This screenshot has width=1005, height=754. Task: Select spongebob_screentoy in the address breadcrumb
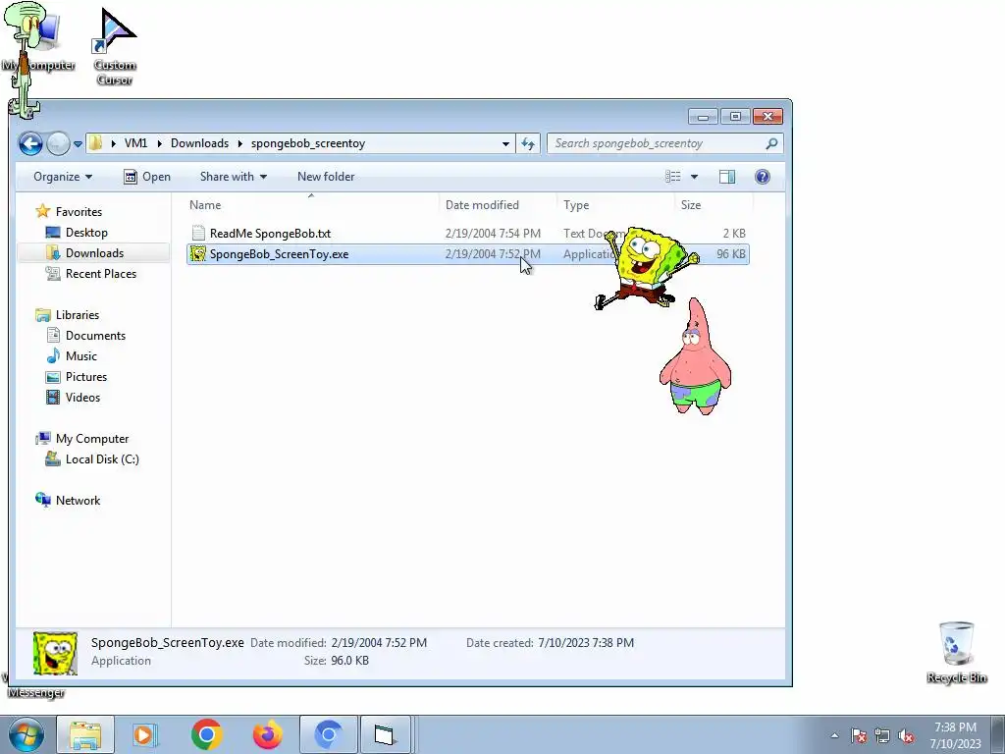pos(307,143)
